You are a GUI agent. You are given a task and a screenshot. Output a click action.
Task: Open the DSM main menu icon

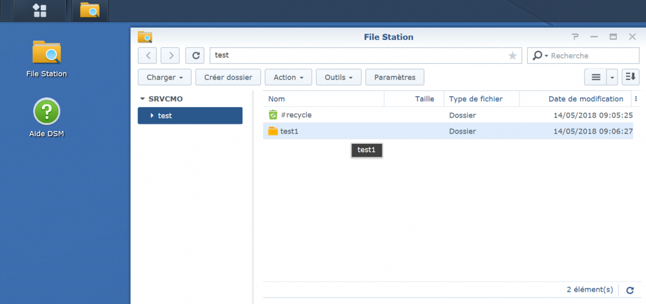(39, 10)
